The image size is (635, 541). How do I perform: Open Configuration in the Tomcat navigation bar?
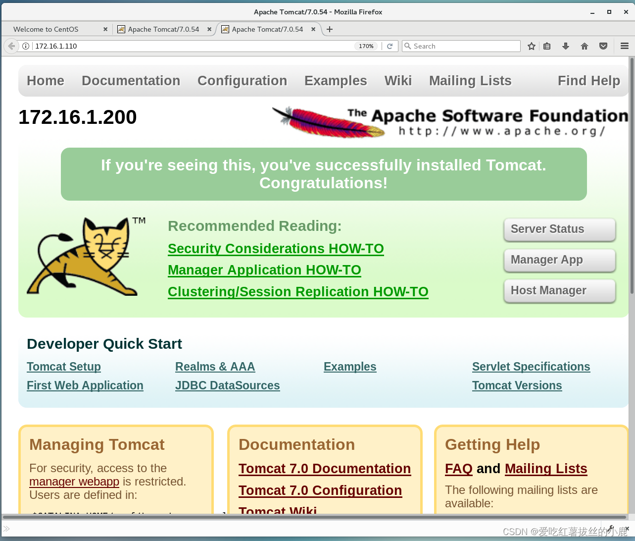242,81
